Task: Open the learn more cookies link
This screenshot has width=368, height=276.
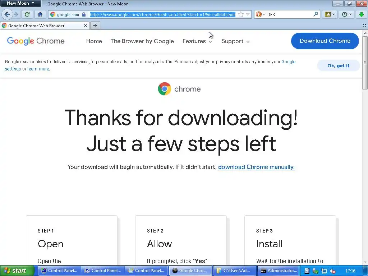Action: click(38, 69)
